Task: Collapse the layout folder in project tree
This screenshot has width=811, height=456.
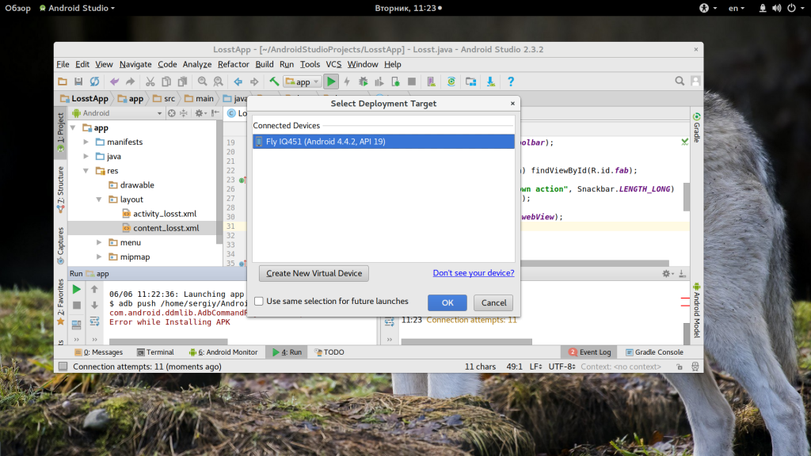Action: coord(99,199)
